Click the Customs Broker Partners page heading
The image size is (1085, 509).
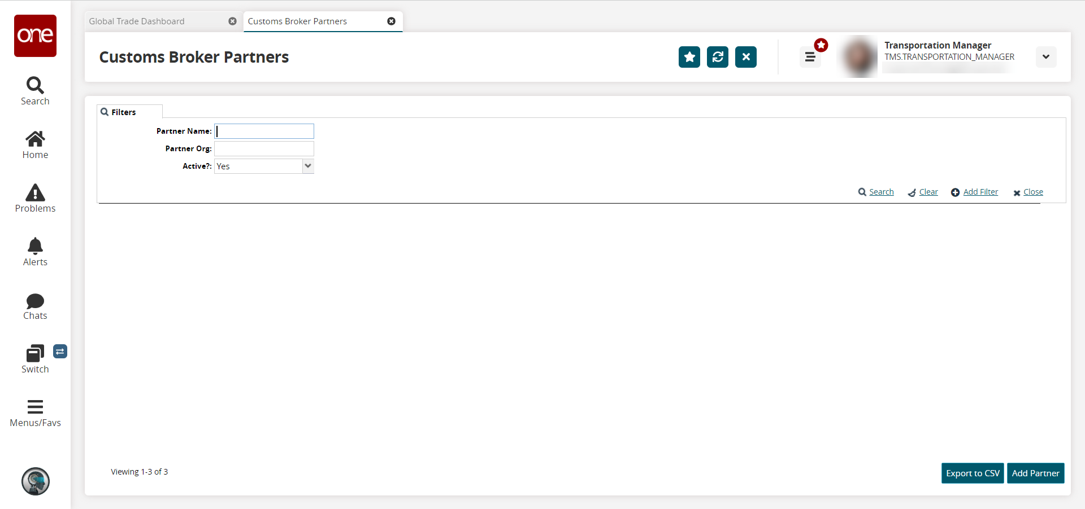pos(194,57)
